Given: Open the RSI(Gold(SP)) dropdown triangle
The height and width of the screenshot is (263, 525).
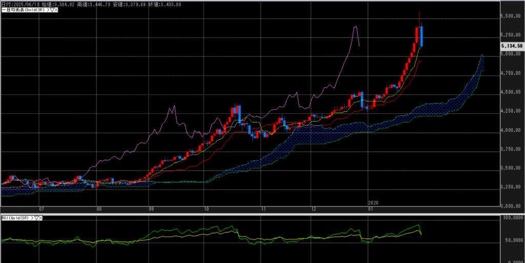Looking at the screenshot, I should tap(35, 218).
